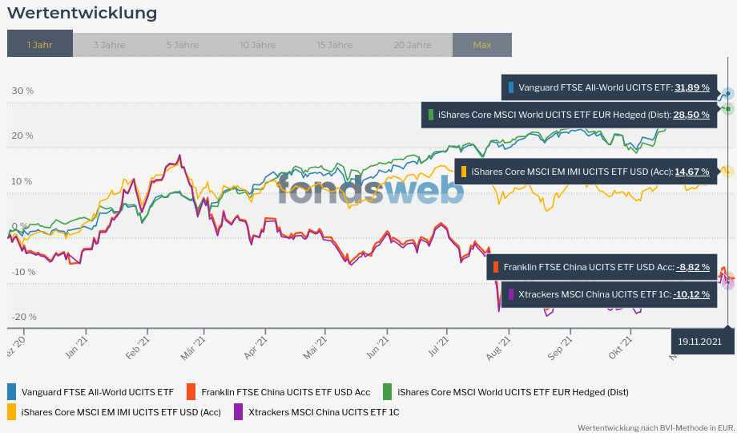The height and width of the screenshot is (433, 737).
Task: Click the iShares EM IMI 14,67 % tooltip
Action: 692,172
